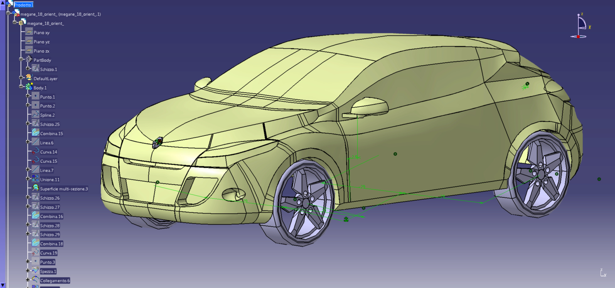Expand the DefaultLayer node
The height and width of the screenshot is (288, 615).
21,77
